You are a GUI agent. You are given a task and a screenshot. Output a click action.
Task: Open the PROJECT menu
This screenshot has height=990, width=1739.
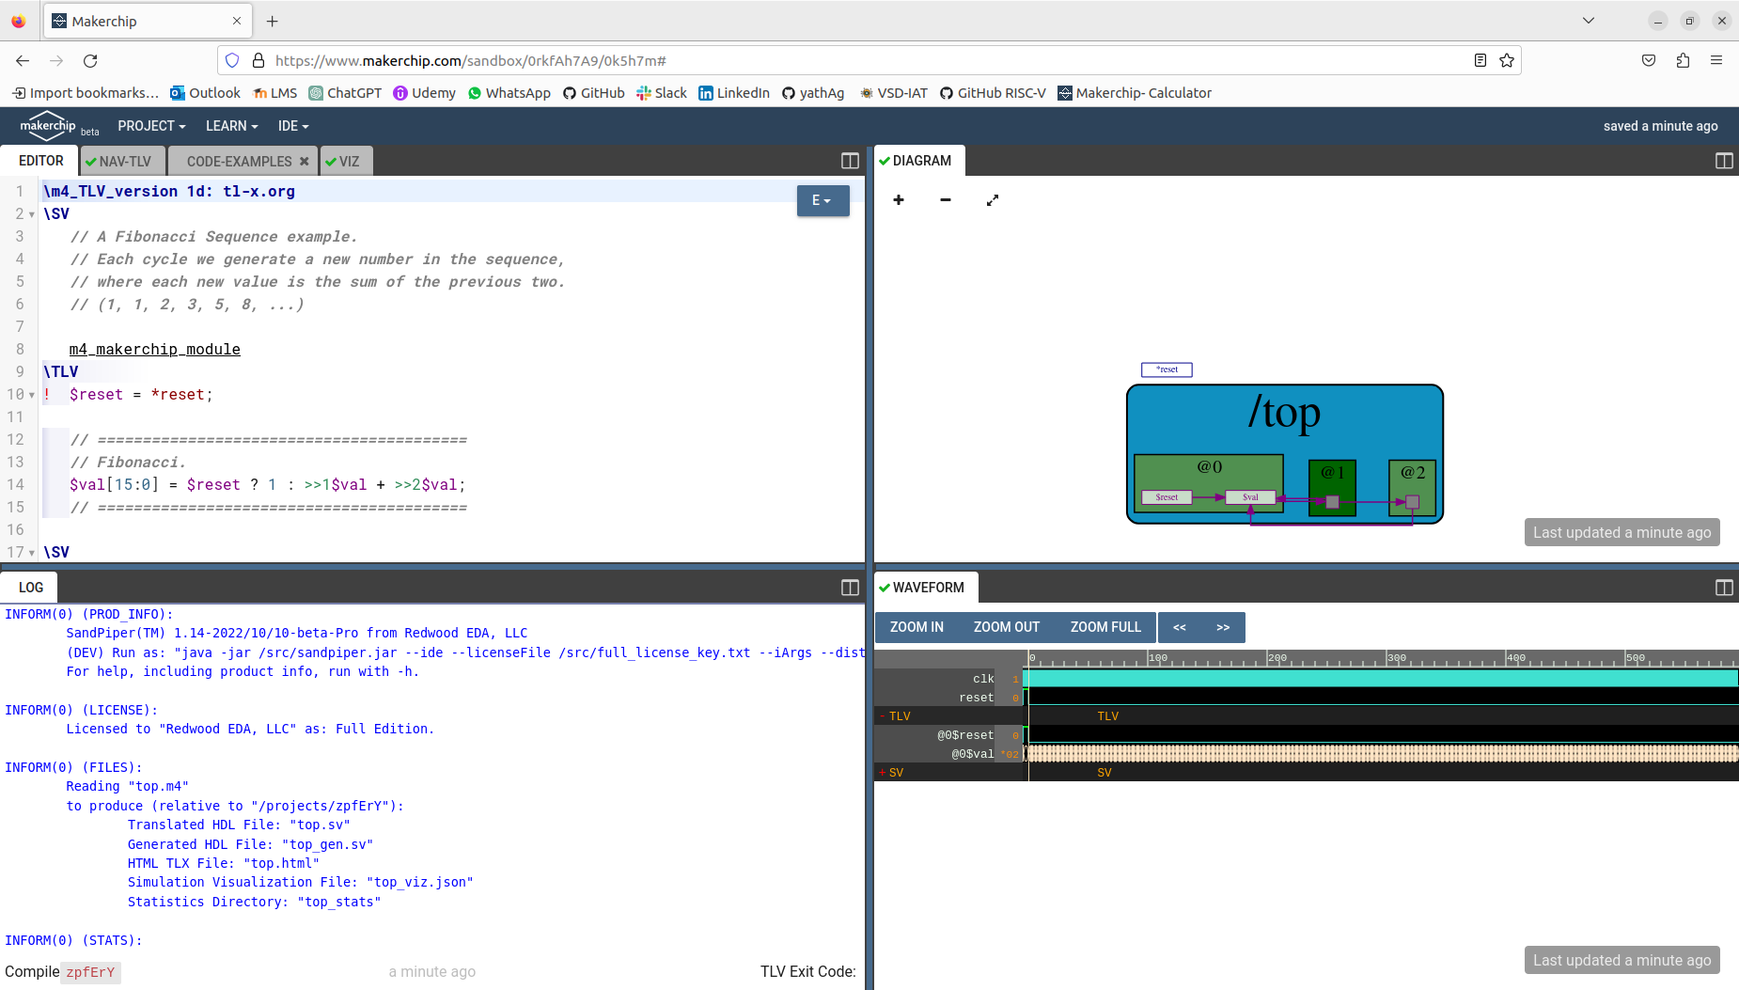[x=150, y=125]
